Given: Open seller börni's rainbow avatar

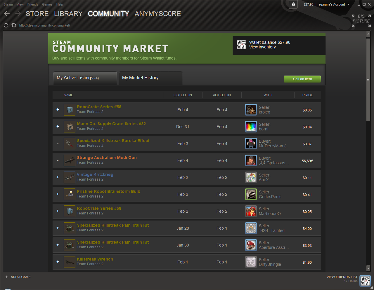Looking at the screenshot, I should tap(251, 127).
